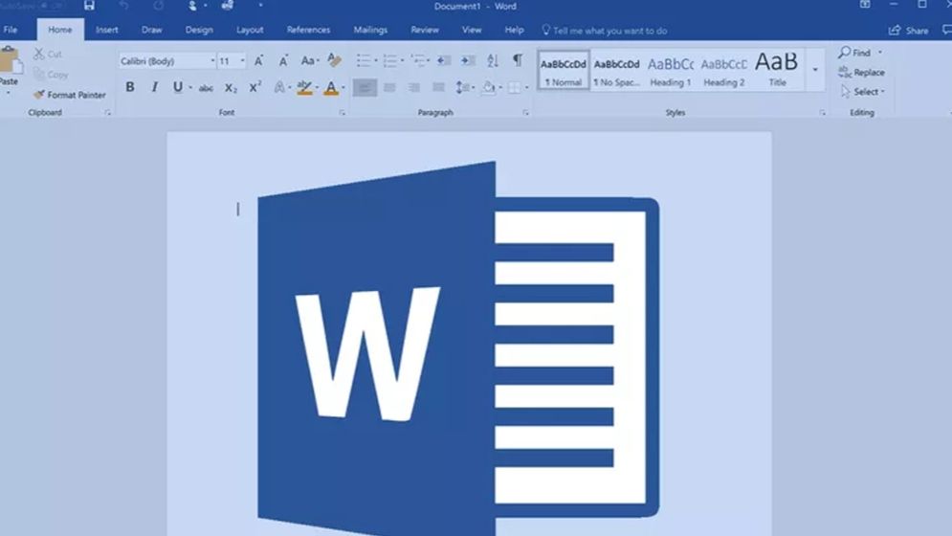This screenshot has height=536, width=952.
Task: Click the Share button
Action: pos(908,31)
